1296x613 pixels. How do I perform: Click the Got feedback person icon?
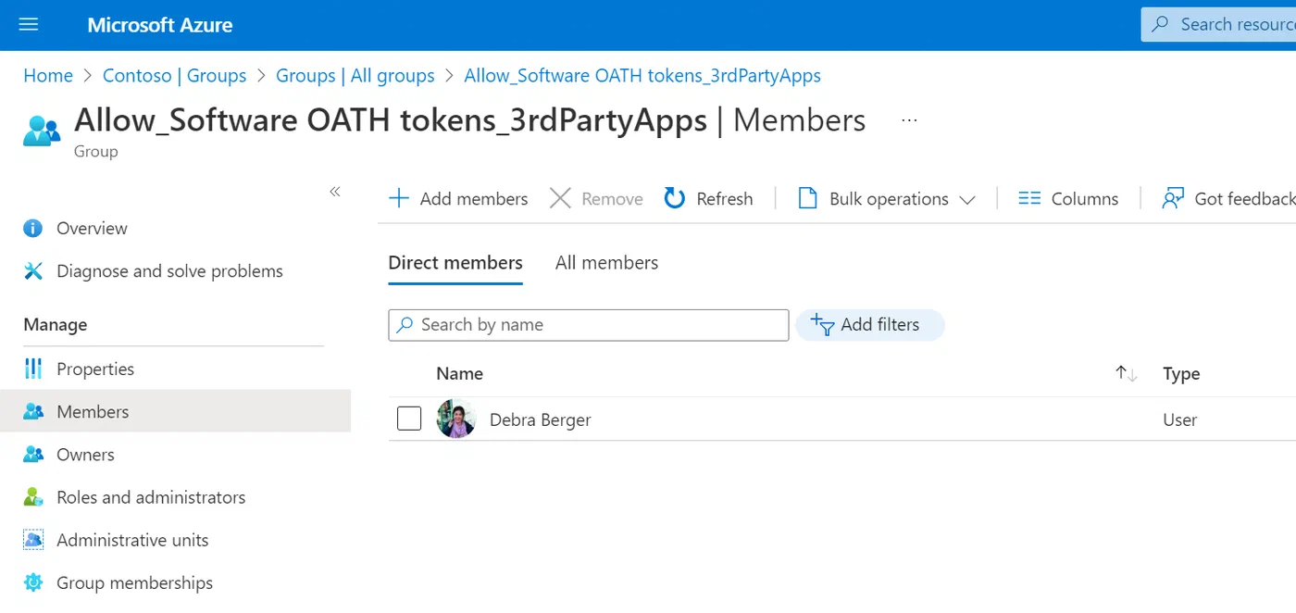[1173, 198]
